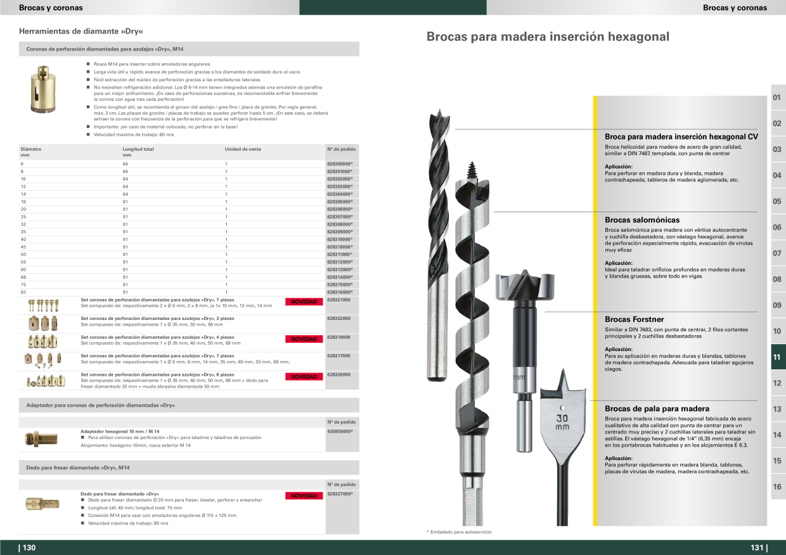This screenshot has height=555, width=786.
Task: Select order number 628310000*
Action: coord(340,239)
